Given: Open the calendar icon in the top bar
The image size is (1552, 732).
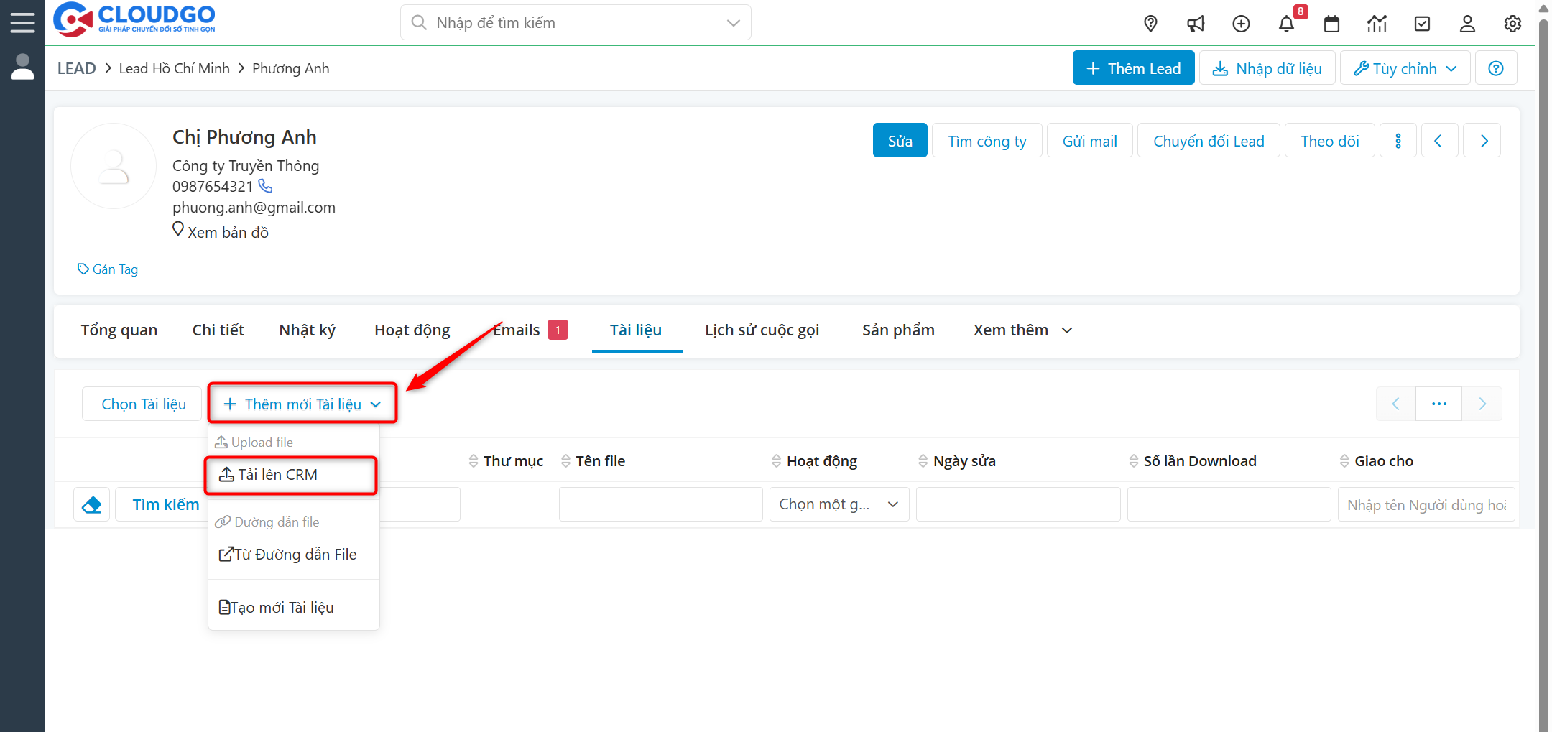Looking at the screenshot, I should point(1331,23).
